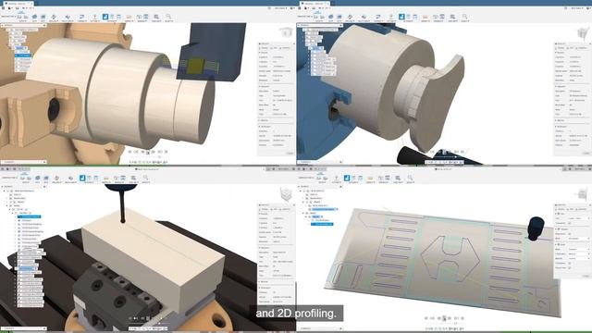Image resolution: width=592 pixels, height=333 pixels.
Task: Open the Select tool in the top-right window toolbar
Action: coord(464,17)
